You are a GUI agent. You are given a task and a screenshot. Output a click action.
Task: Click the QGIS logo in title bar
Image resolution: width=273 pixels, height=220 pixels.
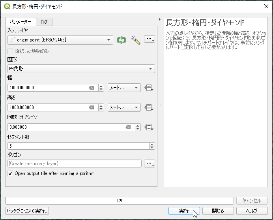click(x=7, y=6)
